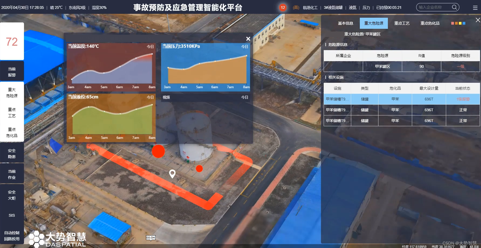Click the 相关设施 section heading
The image size is (481, 248).
tap(336, 77)
